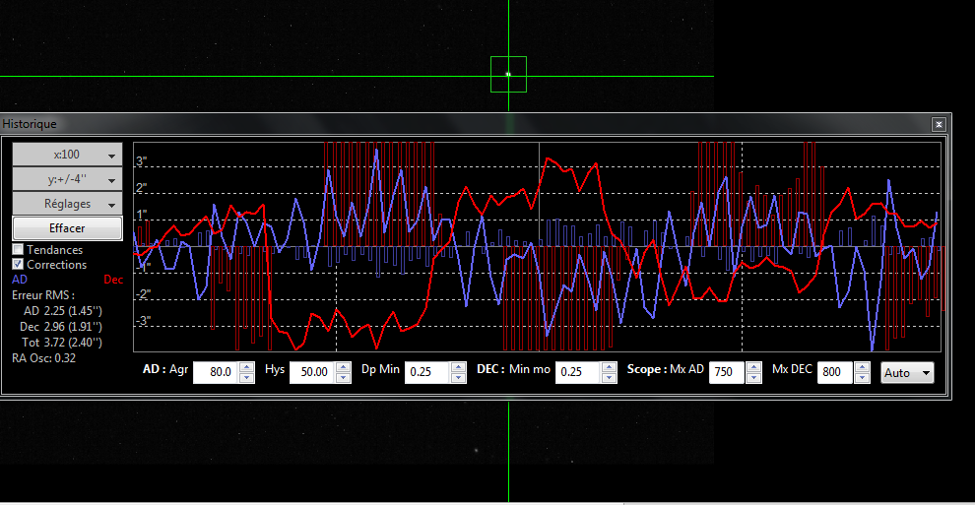Open the x:100 scale dropdown
Screen dimensions: 975x505
click(x=67, y=155)
